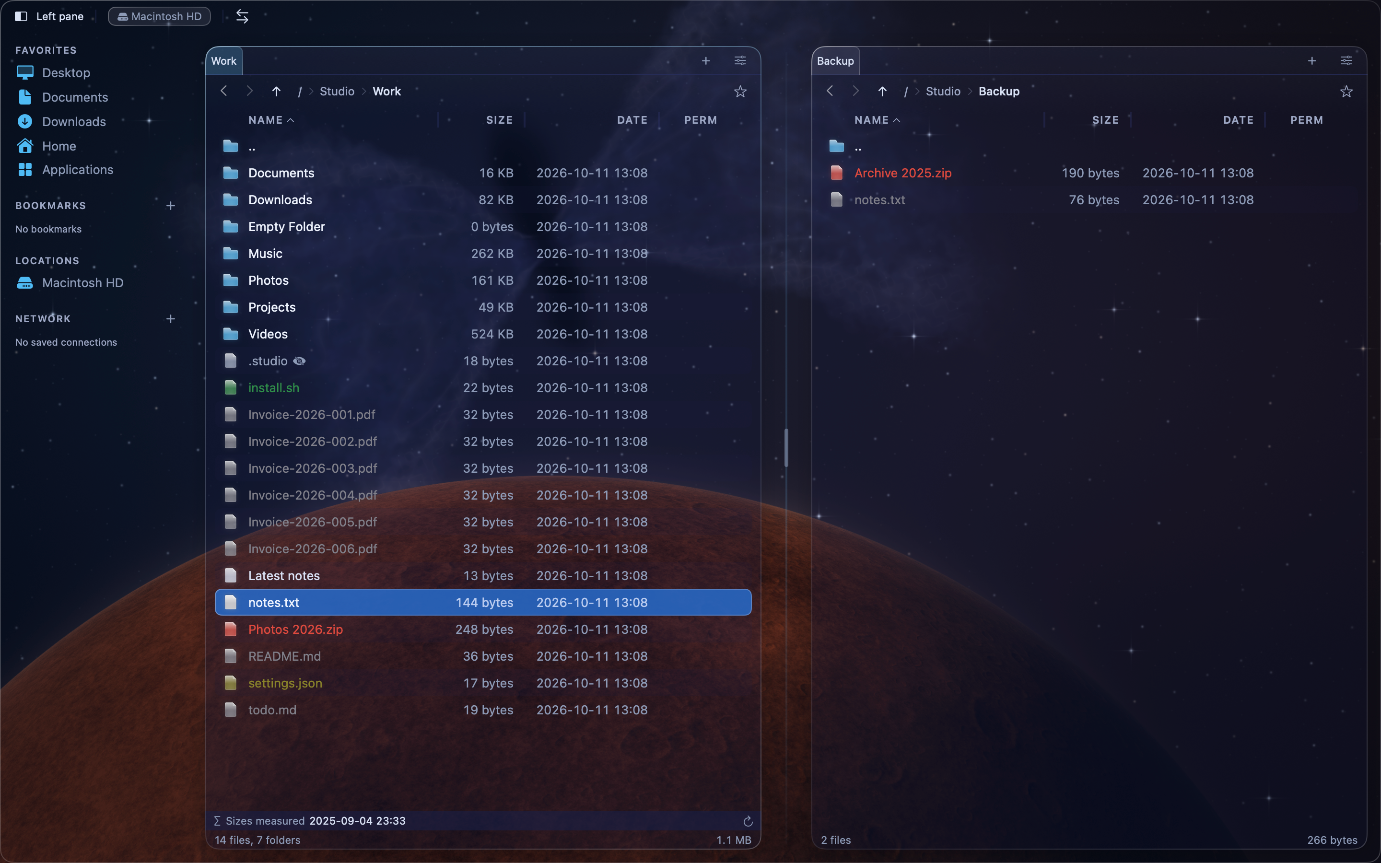1381x863 pixels.
Task: Add a new network connection
Action: coord(171,318)
